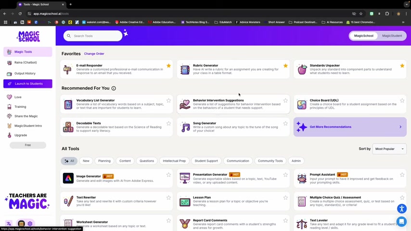Click the Text Leveler scales icon
The height and width of the screenshot is (231, 411).
(302, 224)
